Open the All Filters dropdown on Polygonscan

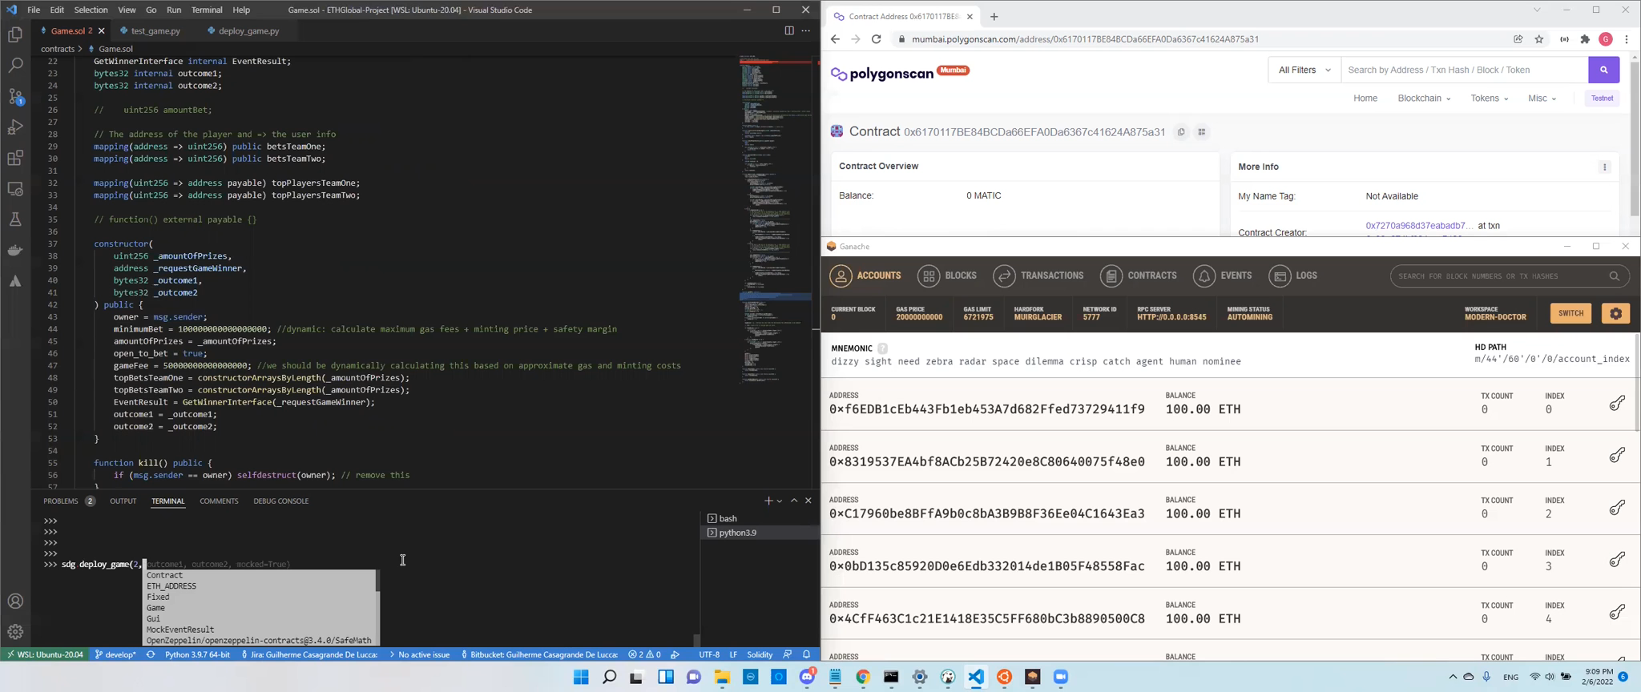(1304, 70)
